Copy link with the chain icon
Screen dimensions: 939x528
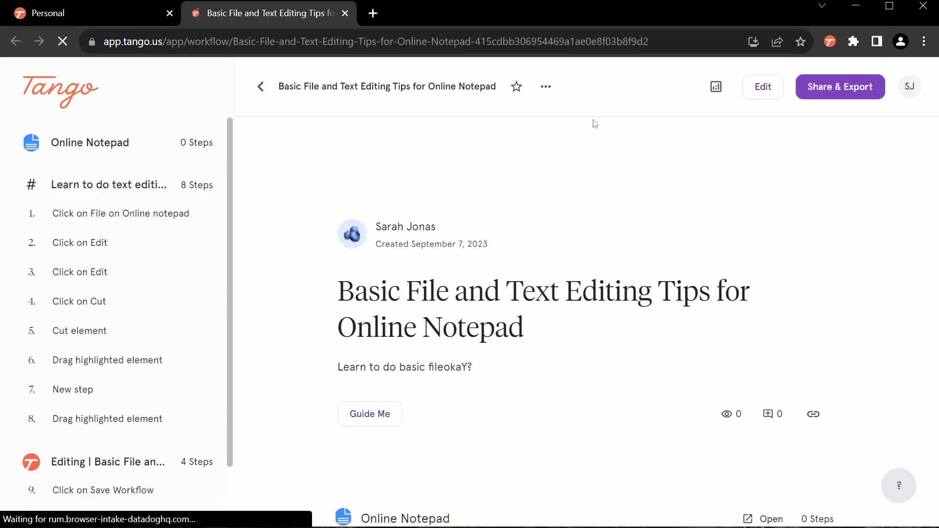(813, 414)
